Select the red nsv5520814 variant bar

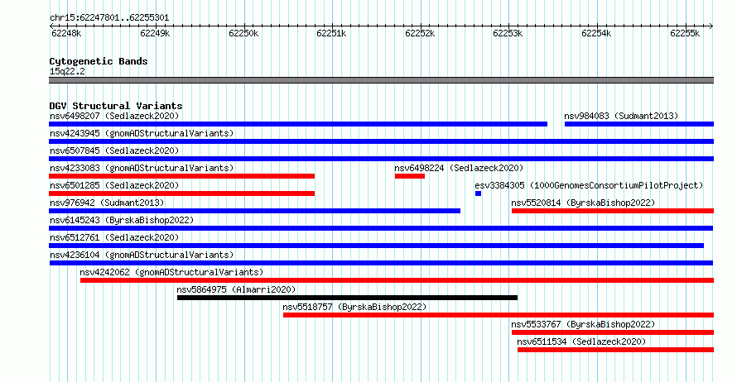tap(613, 211)
